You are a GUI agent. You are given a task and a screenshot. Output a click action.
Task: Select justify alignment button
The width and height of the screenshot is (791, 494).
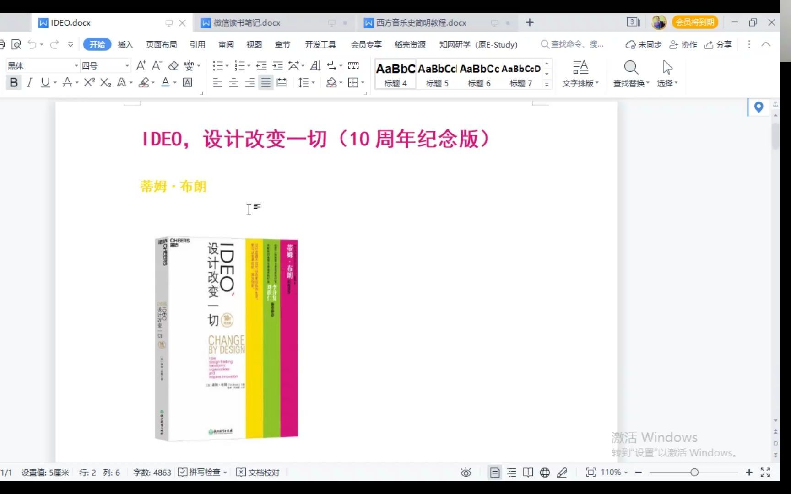coord(265,83)
